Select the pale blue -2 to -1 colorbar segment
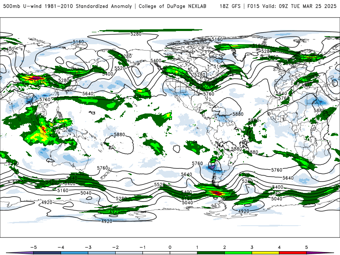 point(129,253)
